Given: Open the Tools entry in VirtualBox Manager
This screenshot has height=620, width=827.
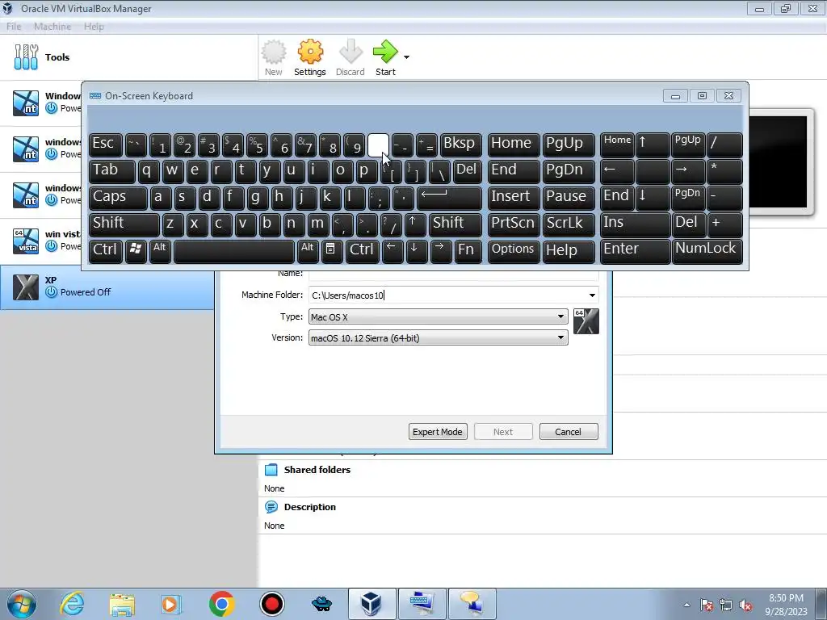Looking at the screenshot, I should click(128, 57).
